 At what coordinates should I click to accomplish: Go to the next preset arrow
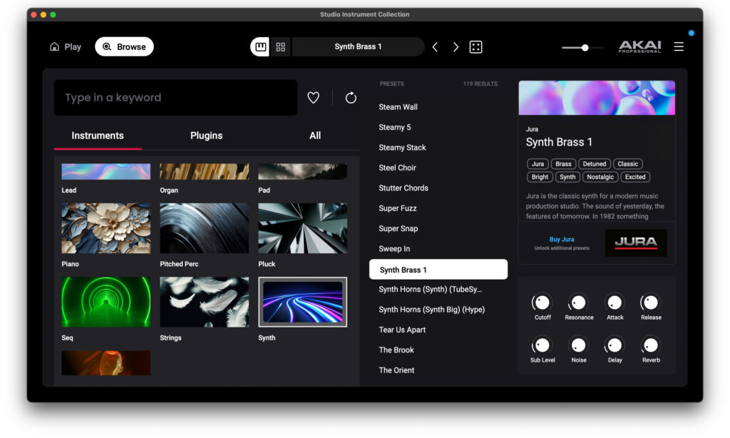pos(456,47)
